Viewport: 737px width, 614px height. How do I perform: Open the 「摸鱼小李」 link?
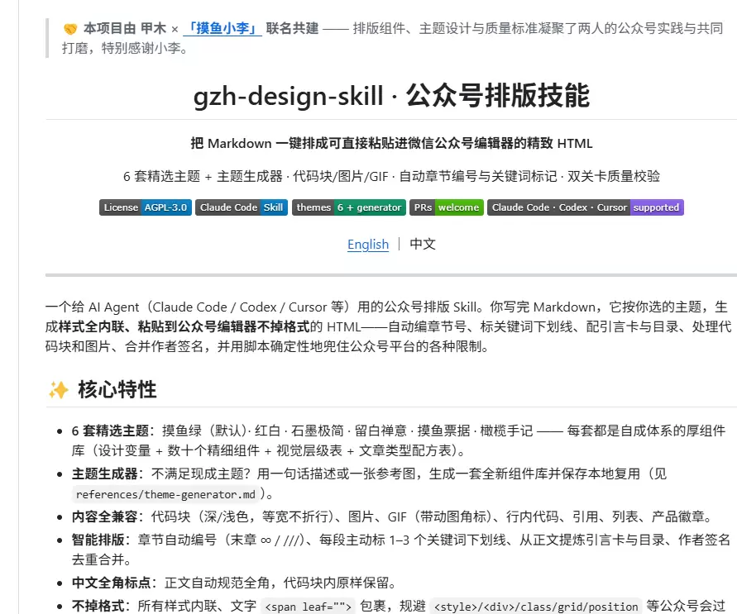223,28
